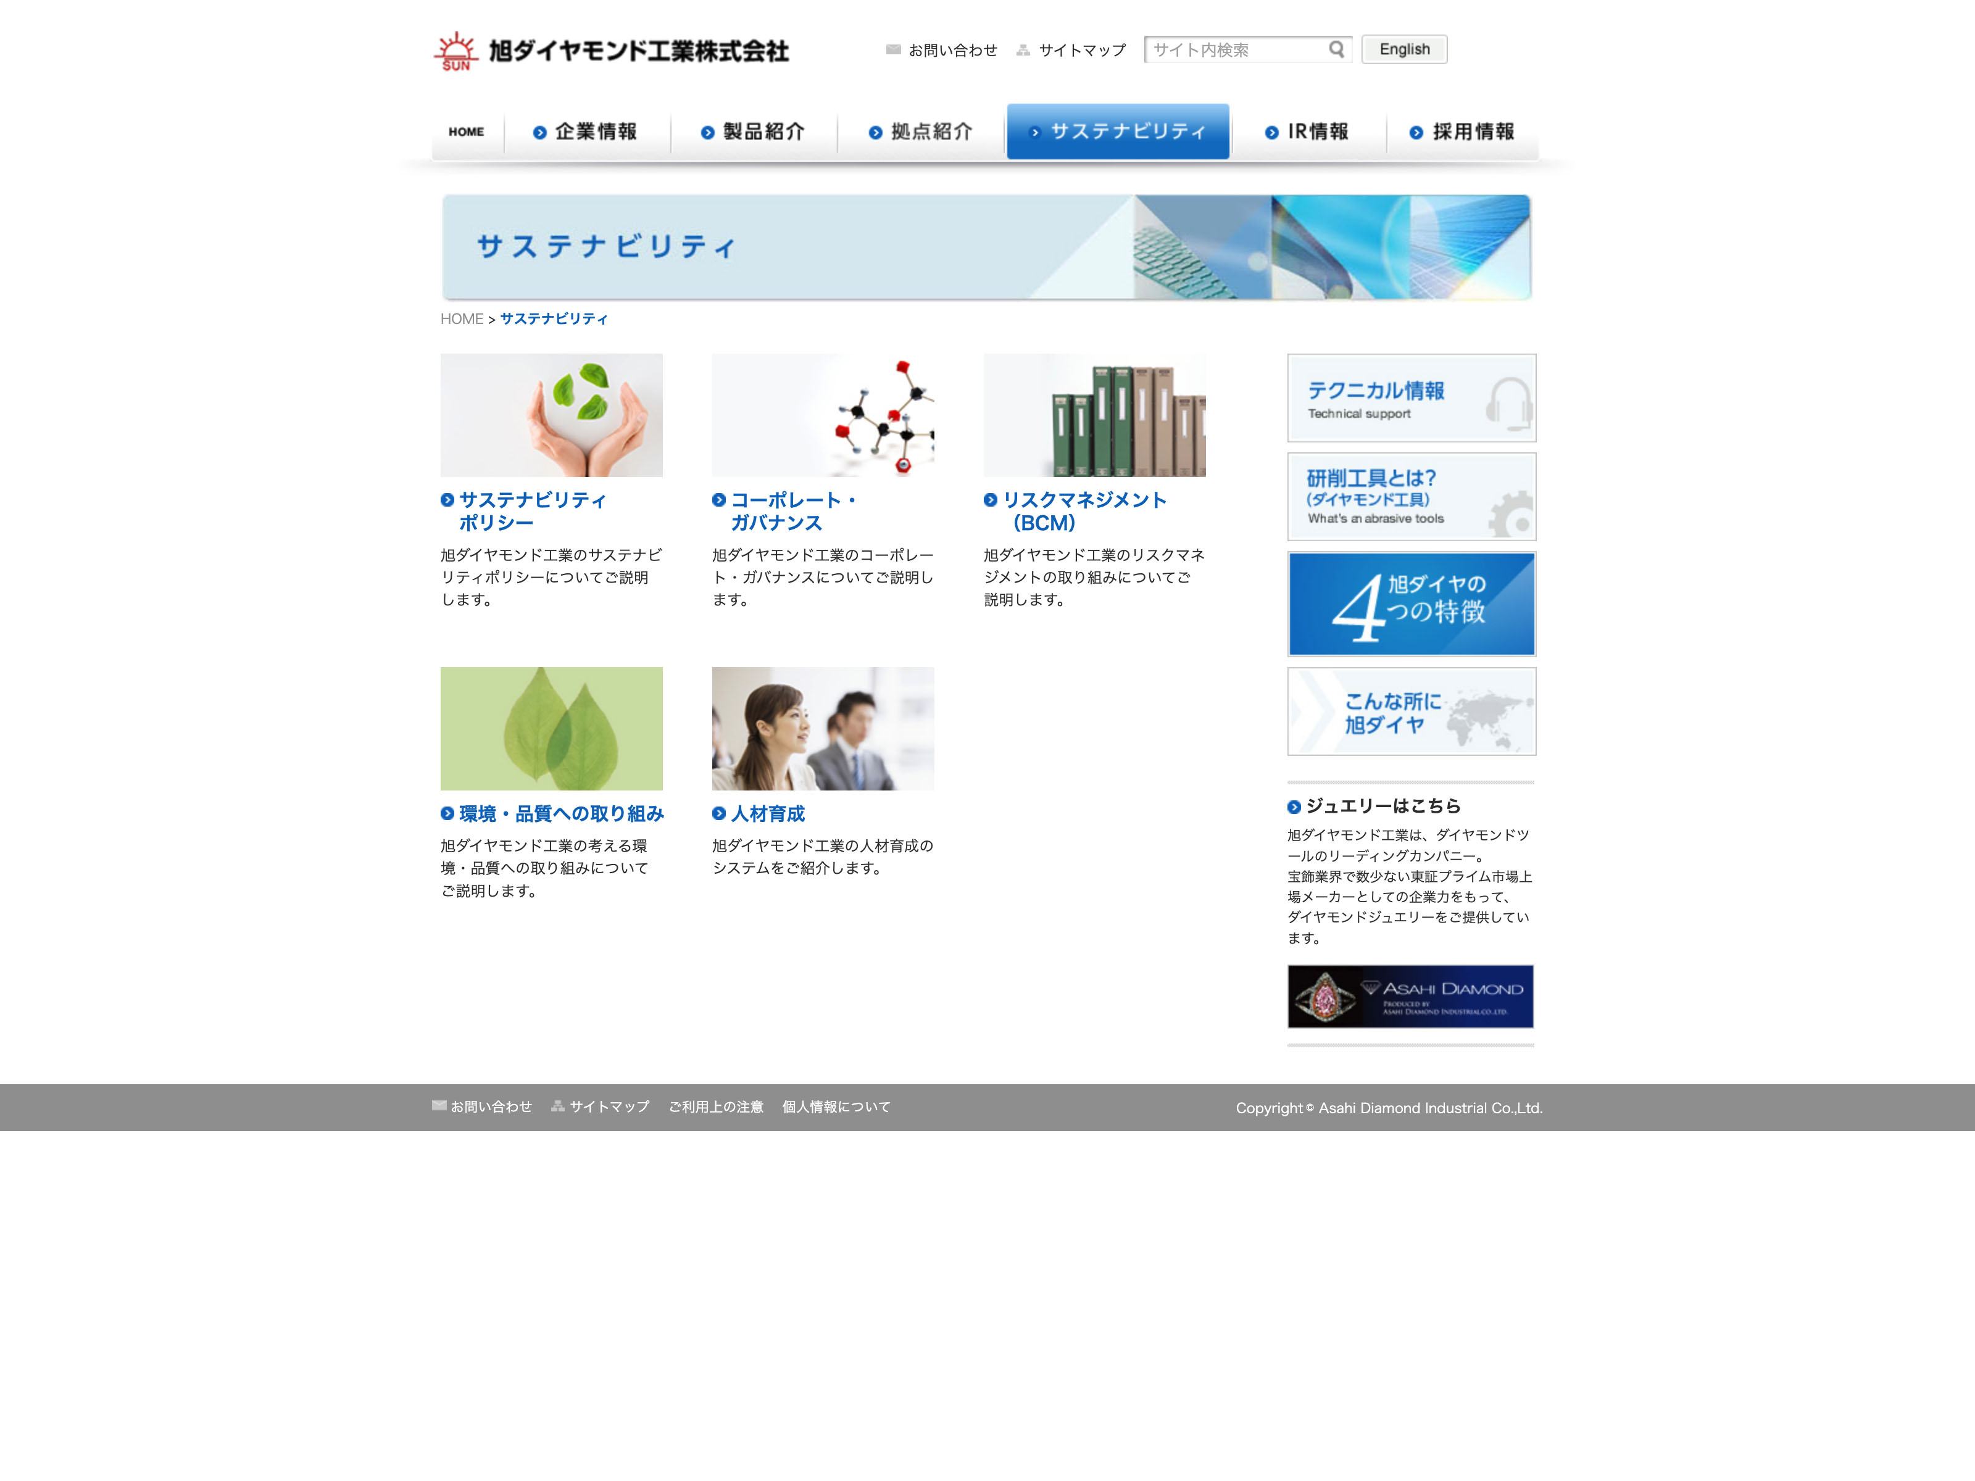
Task: Open the テクニカル情報 Technical support banner
Action: click(1411, 398)
